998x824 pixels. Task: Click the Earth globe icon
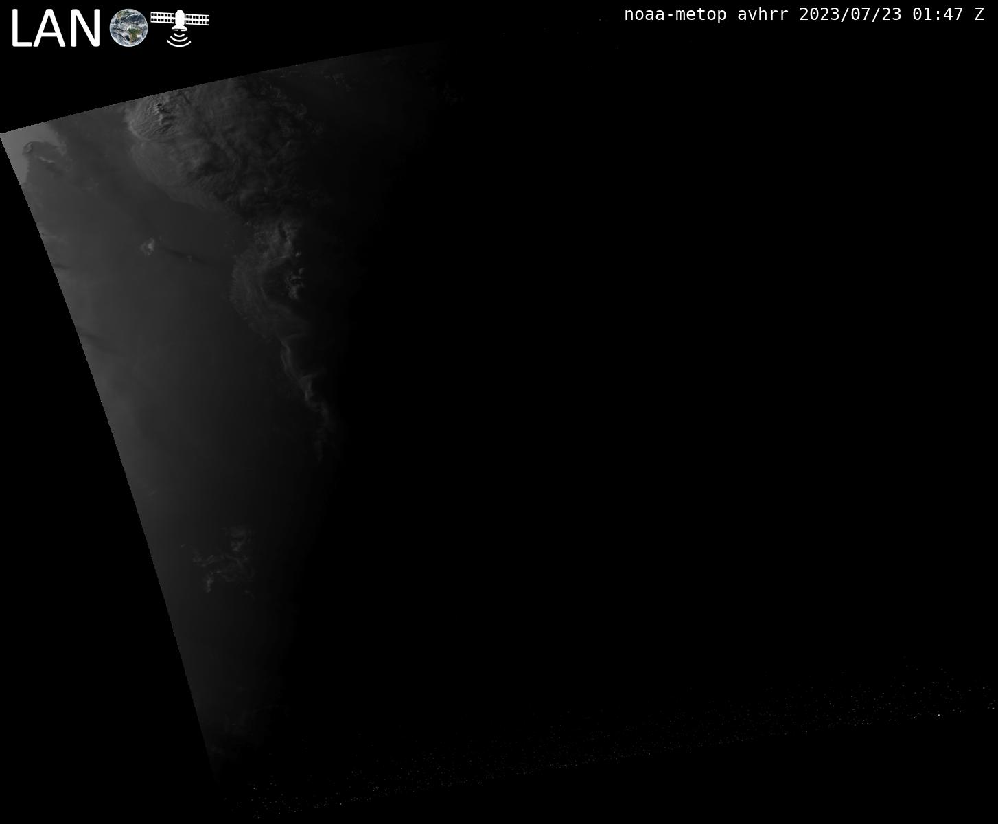(x=128, y=28)
